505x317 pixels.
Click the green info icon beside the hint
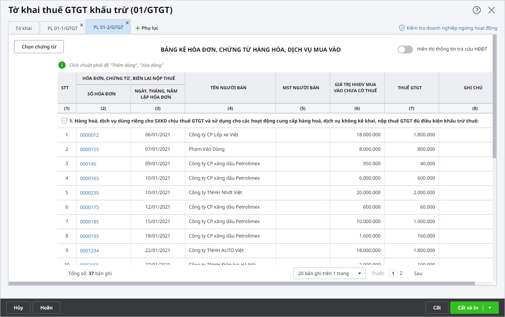tap(62, 65)
